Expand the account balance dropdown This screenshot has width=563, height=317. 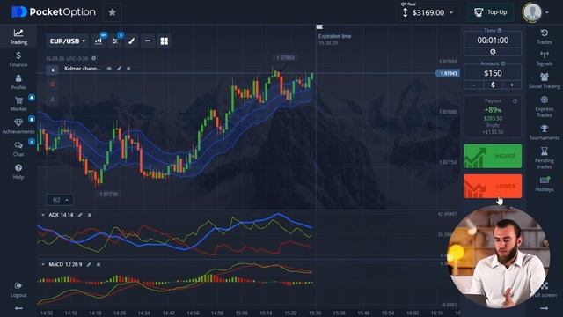tap(451, 13)
